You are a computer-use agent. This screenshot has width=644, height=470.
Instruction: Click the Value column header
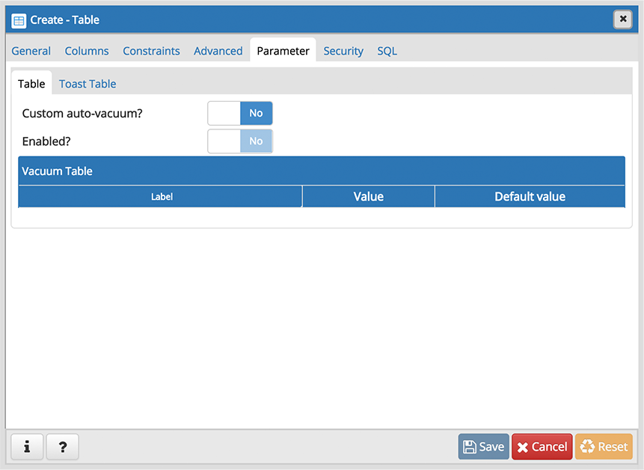point(368,197)
